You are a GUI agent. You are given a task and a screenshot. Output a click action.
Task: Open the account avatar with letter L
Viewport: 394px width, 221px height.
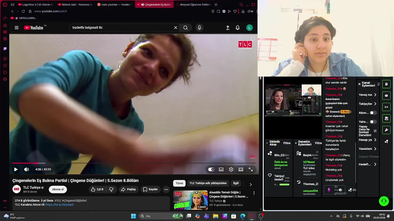coord(250,28)
